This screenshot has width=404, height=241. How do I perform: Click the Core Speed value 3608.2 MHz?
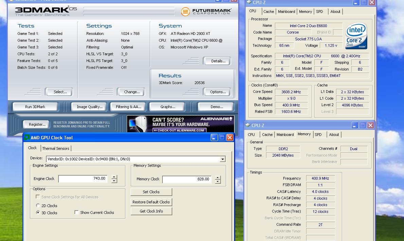(x=291, y=92)
